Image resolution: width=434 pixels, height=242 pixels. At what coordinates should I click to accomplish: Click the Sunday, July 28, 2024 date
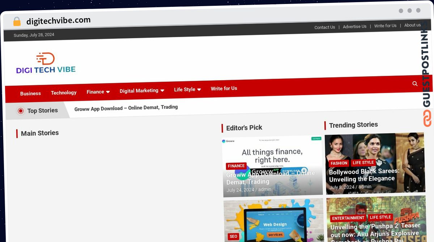click(x=34, y=35)
